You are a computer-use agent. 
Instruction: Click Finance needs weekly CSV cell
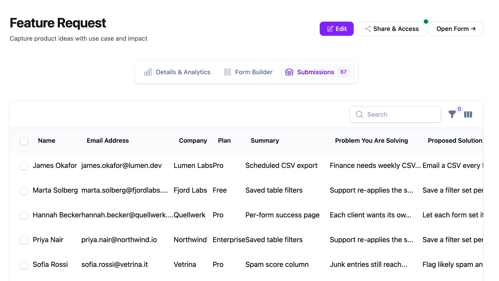[x=375, y=165]
